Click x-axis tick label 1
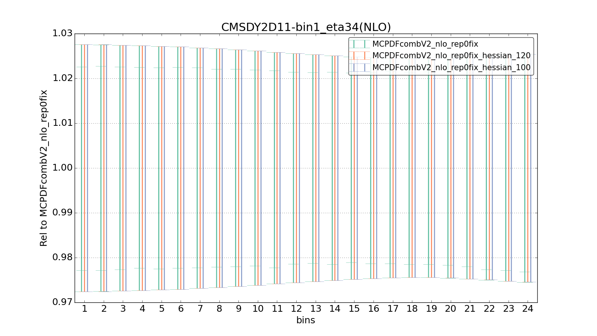The image size is (597, 336). point(85,309)
